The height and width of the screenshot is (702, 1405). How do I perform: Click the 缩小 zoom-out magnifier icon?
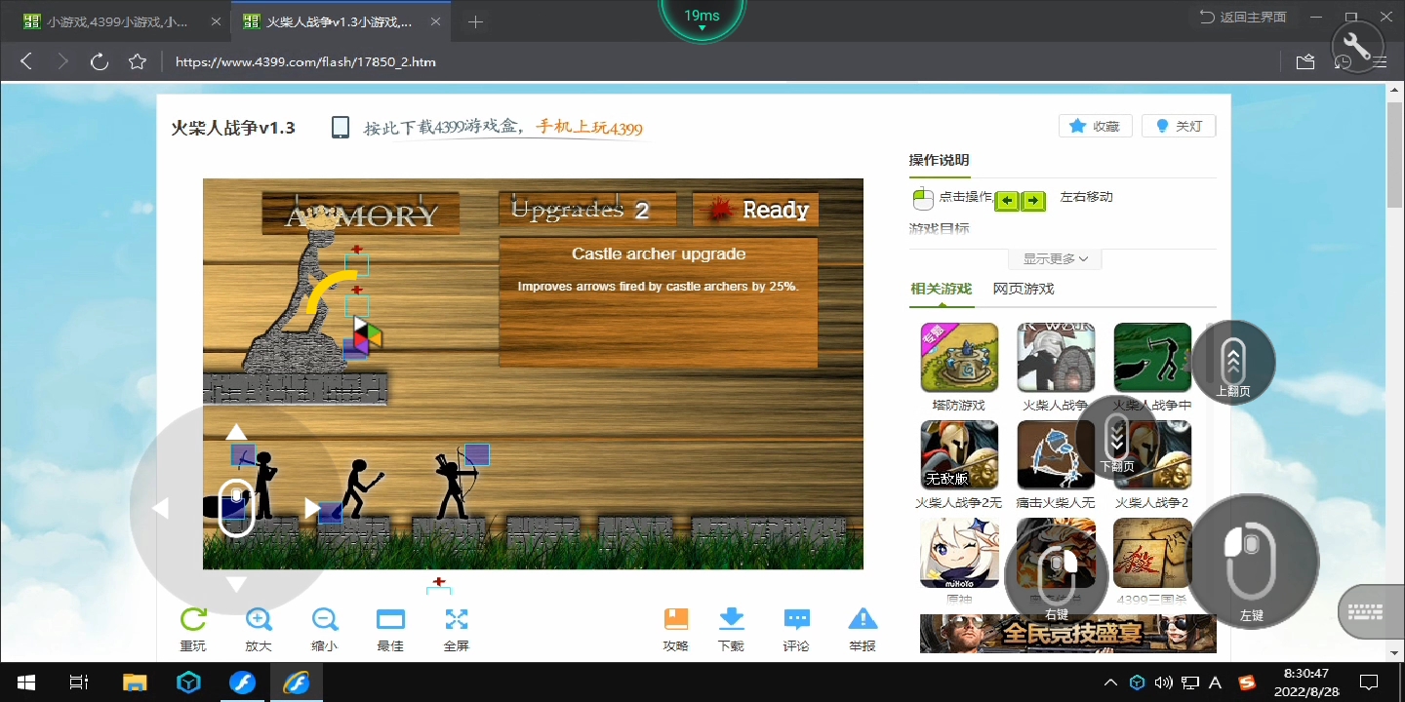click(325, 619)
